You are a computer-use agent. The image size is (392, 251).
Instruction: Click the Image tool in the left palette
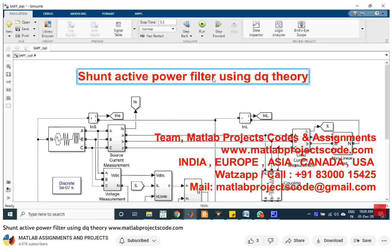8,98
